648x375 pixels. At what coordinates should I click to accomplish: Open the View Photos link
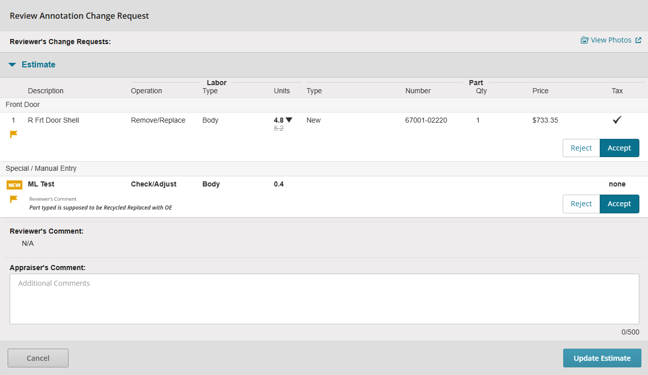(x=611, y=40)
